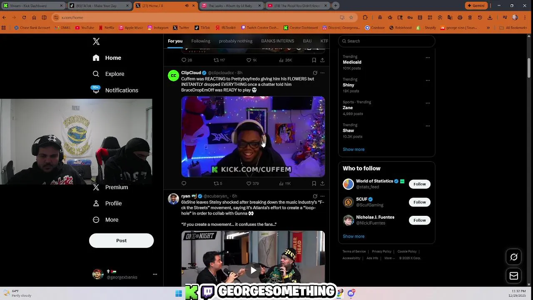Screen dimensions: 533x300
Task: Open more options for Zane trend
Action: click(x=428, y=103)
